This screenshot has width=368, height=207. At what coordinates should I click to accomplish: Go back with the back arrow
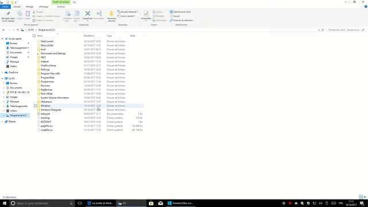[x=3, y=30]
